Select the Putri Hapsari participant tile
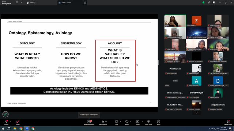 coord(175,69)
